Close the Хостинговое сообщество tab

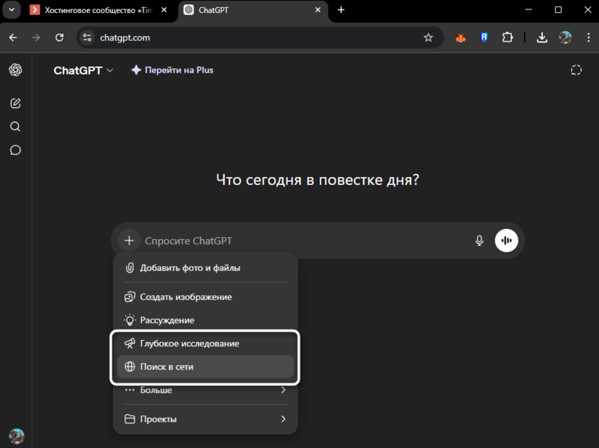[x=164, y=10]
